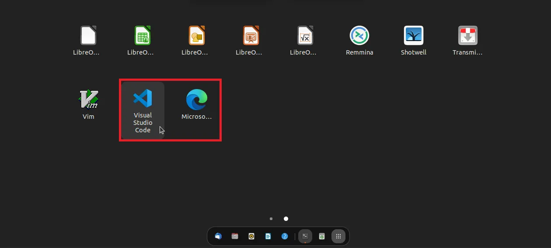Switch to Terminal in dock
This screenshot has height=248, width=551.
point(305,236)
